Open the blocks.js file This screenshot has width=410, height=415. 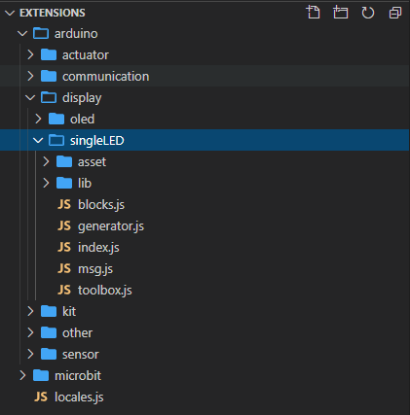click(x=205, y=204)
